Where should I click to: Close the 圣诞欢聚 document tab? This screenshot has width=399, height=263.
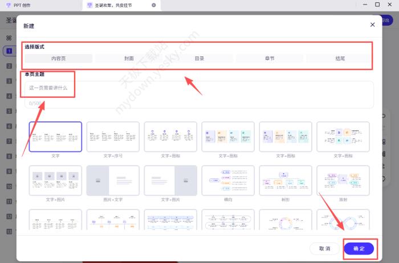[x=153, y=5]
